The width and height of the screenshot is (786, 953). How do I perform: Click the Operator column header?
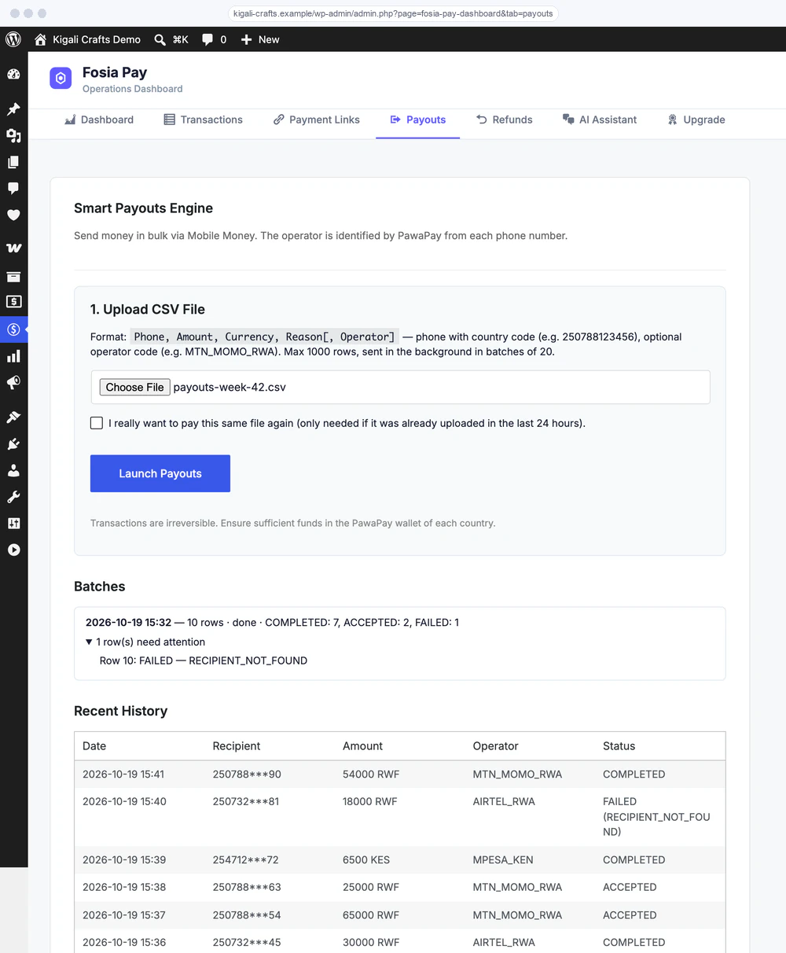[x=496, y=746]
